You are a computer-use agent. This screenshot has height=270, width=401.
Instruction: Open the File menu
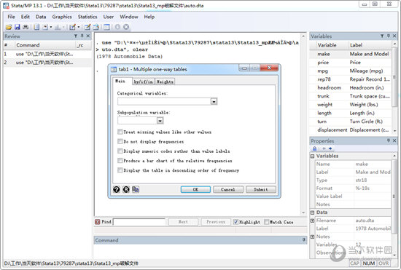pos(11,17)
